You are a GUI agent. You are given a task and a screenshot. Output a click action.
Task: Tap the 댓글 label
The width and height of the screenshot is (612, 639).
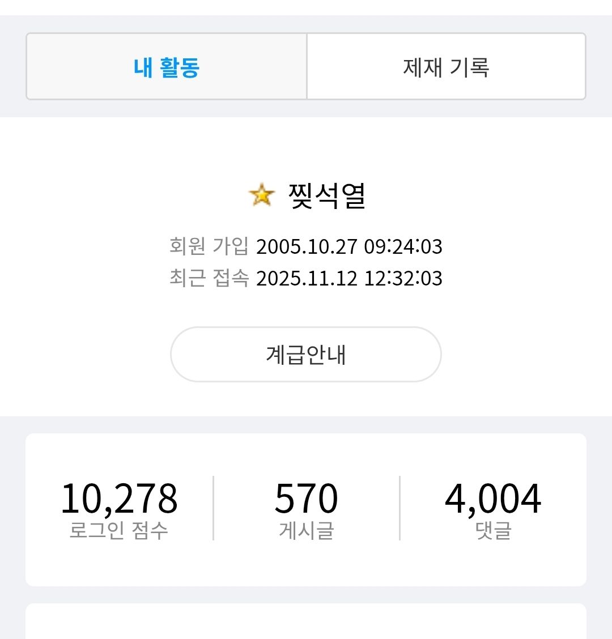(493, 531)
